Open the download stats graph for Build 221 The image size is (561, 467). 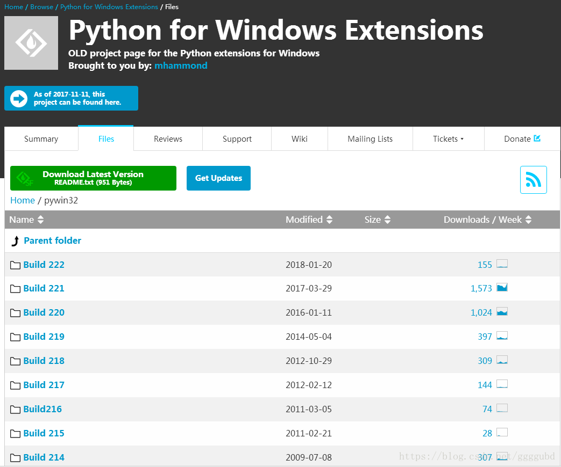[x=502, y=287]
